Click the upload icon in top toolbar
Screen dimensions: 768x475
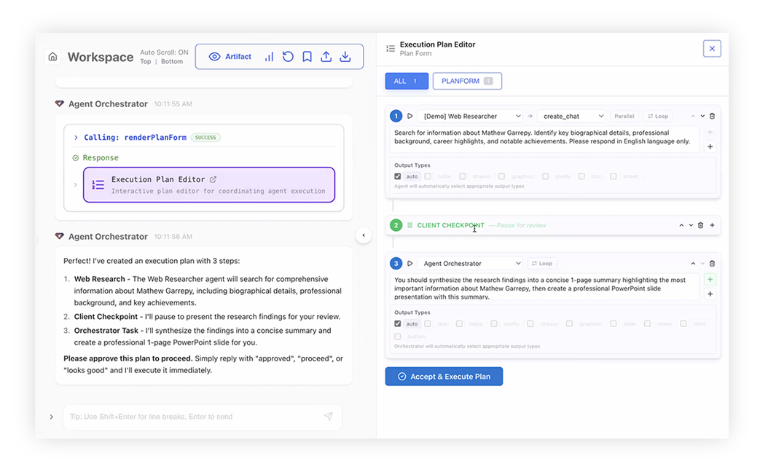coord(326,57)
